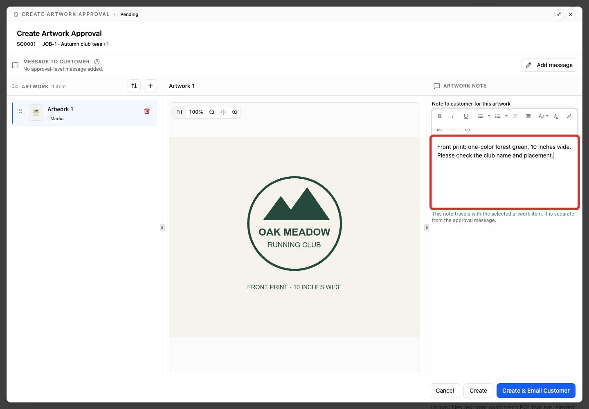Toggle bold formatting in note editor
Screen dimensions: 589x409
[440, 116]
